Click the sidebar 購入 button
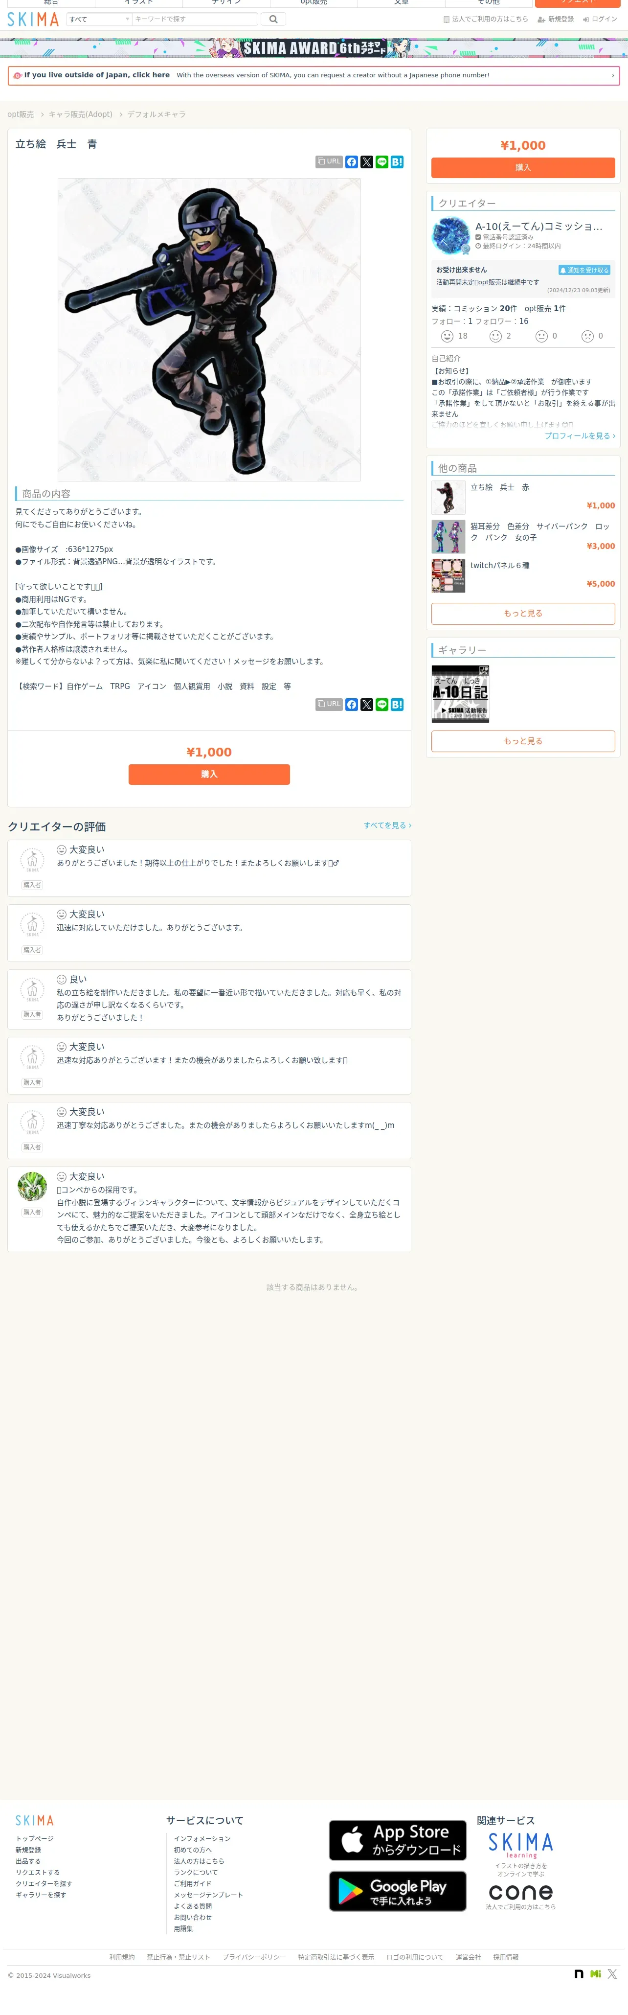This screenshot has height=2015, width=628. point(523,167)
